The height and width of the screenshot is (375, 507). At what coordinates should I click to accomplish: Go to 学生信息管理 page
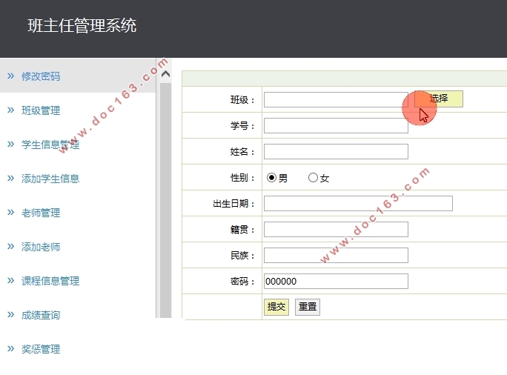(x=50, y=145)
